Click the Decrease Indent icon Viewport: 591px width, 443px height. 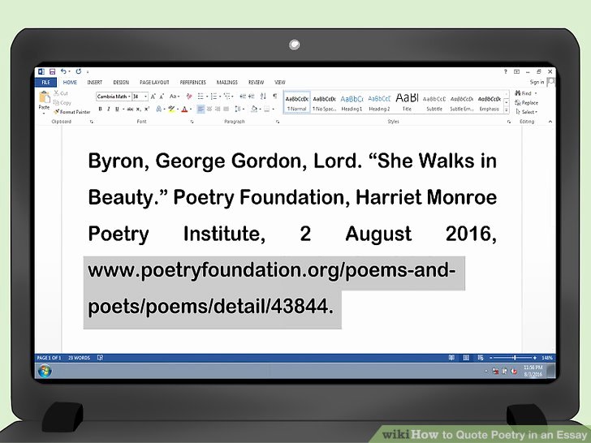(243, 97)
